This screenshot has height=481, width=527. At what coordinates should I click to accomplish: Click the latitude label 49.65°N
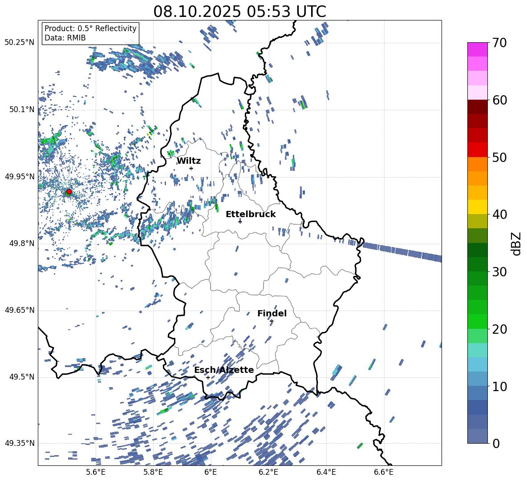(20, 310)
